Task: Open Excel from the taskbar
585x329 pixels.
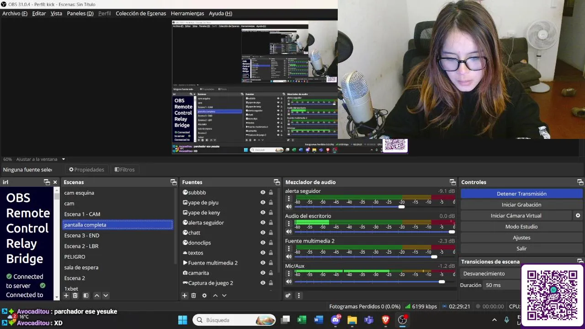Action: [302, 320]
